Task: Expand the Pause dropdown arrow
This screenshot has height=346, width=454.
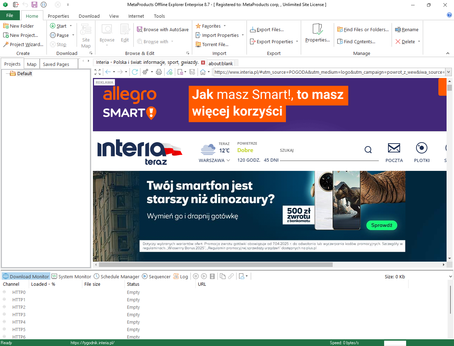Action: [x=73, y=35]
